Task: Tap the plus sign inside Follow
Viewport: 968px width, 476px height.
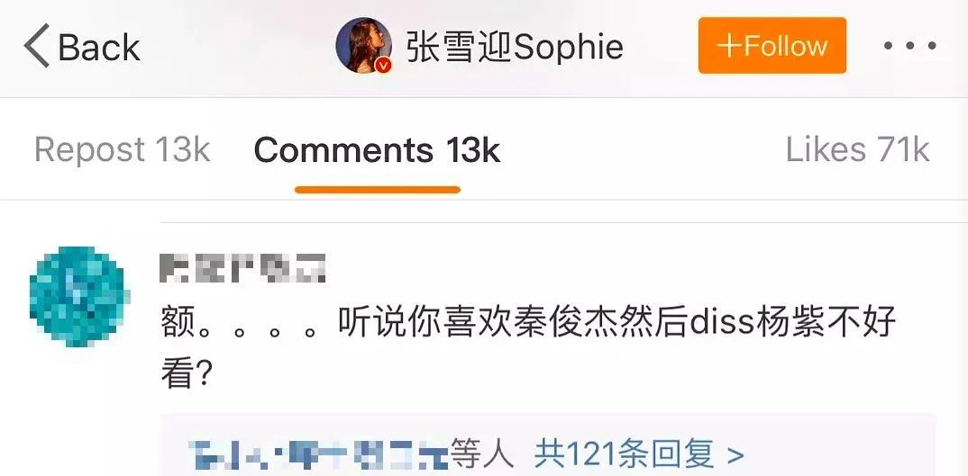Action: pyautogui.click(x=728, y=46)
